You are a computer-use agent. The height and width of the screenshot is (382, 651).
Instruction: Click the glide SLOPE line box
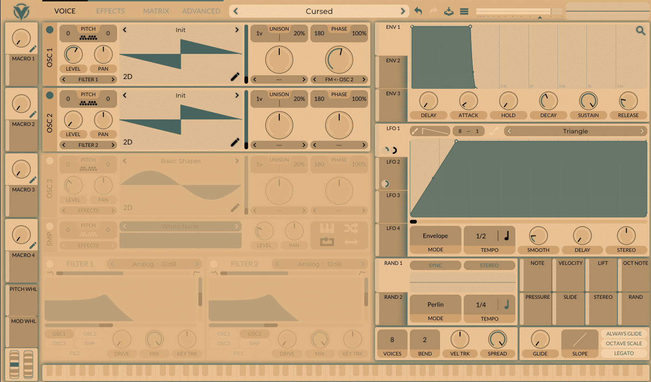point(579,340)
